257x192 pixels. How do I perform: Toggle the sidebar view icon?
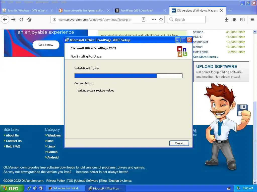click(x=242, y=19)
